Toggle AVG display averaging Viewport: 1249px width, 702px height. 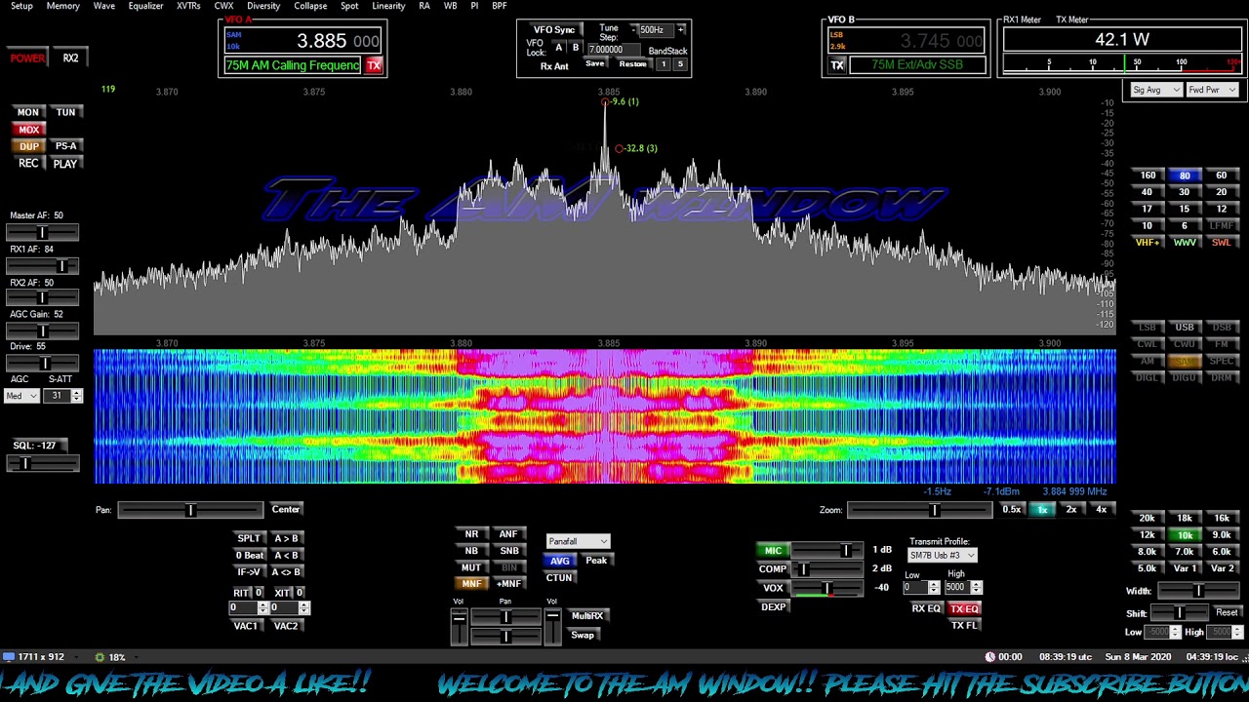tap(559, 561)
